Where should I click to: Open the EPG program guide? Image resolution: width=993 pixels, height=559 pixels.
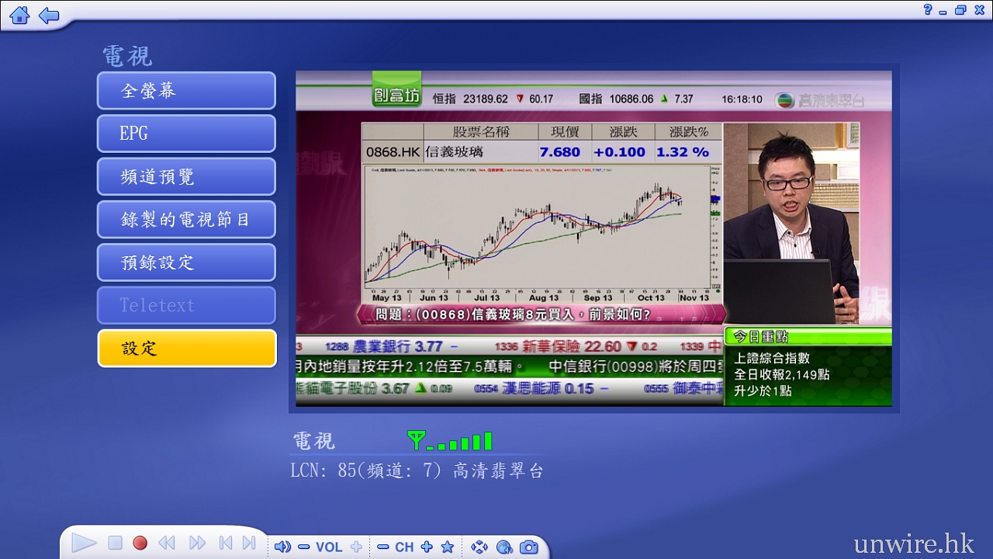tap(186, 134)
